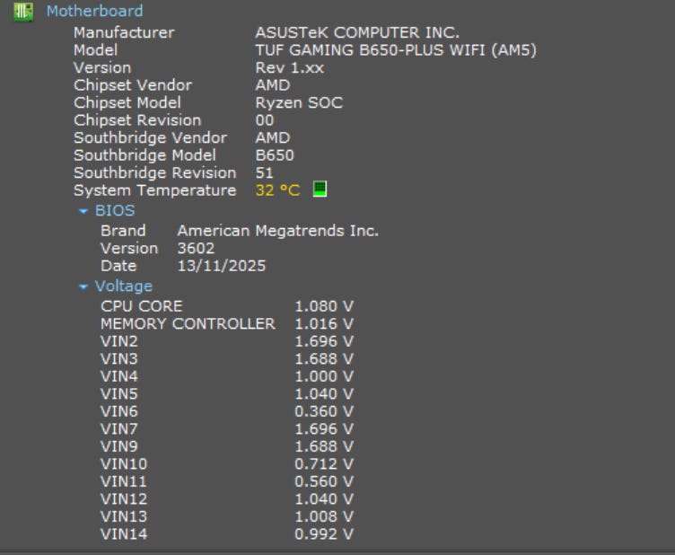Click the VIN2 voltage row label

pyautogui.click(x=119, y=341)
